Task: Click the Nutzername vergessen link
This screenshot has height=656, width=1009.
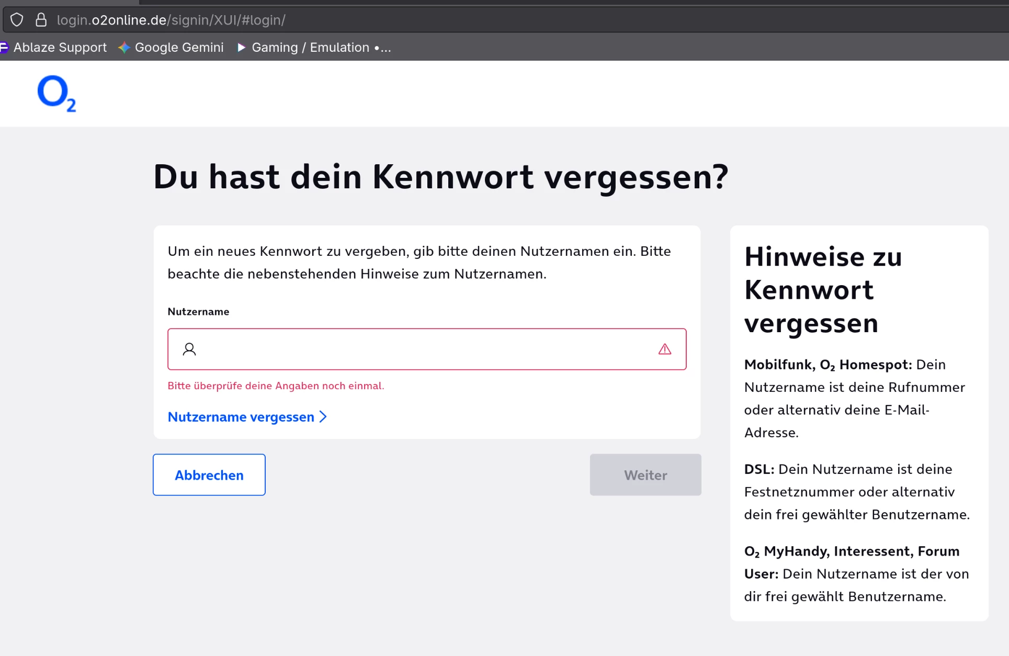Action: pos(241,417)
